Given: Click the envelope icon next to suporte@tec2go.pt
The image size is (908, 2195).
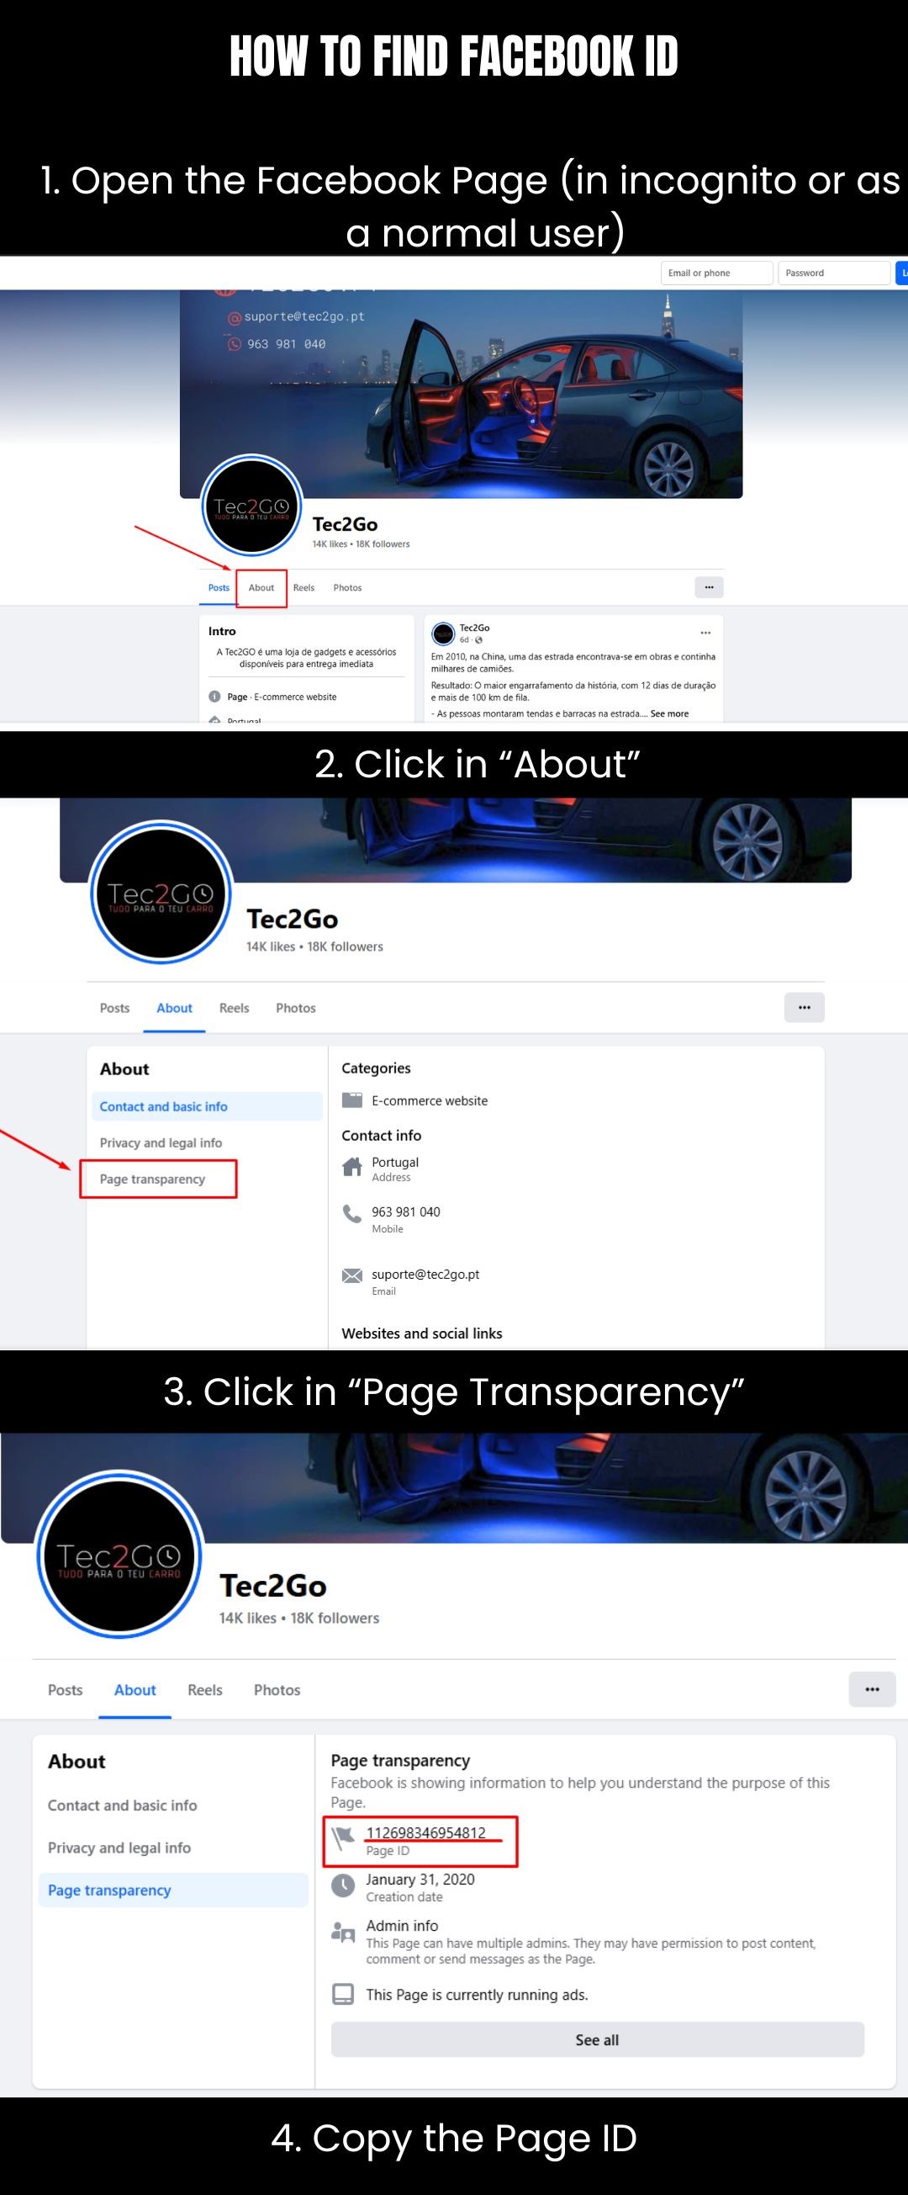Looking at the screenshot, I should pyautogui.click(x=351, y=1275).
